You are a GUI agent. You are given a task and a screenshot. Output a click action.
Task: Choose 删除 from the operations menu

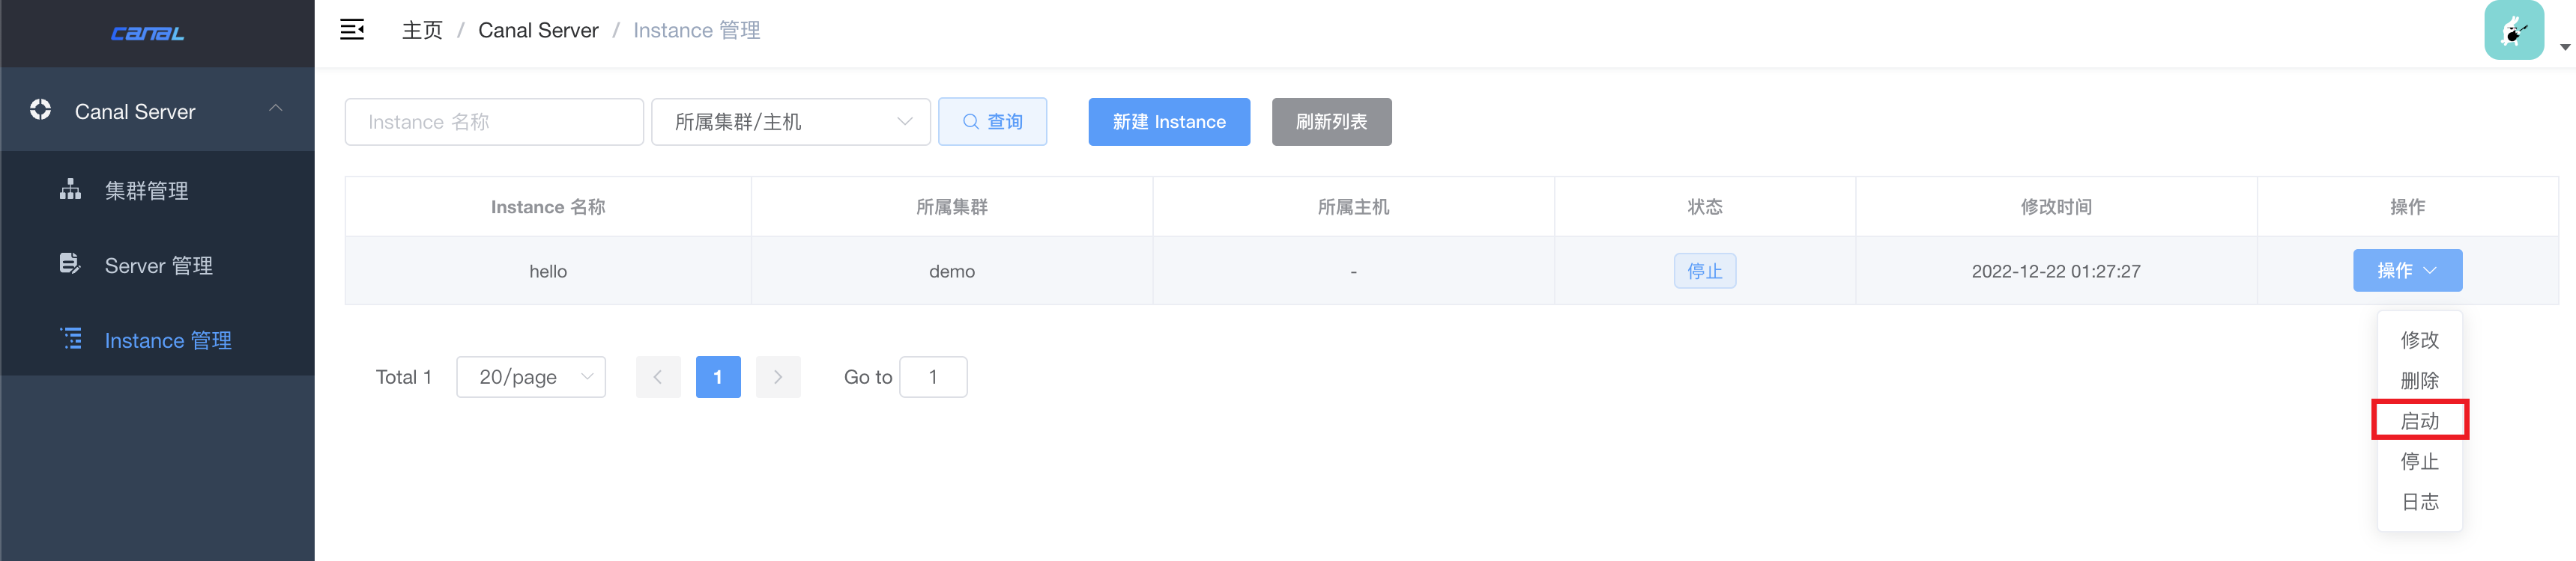2419,380
